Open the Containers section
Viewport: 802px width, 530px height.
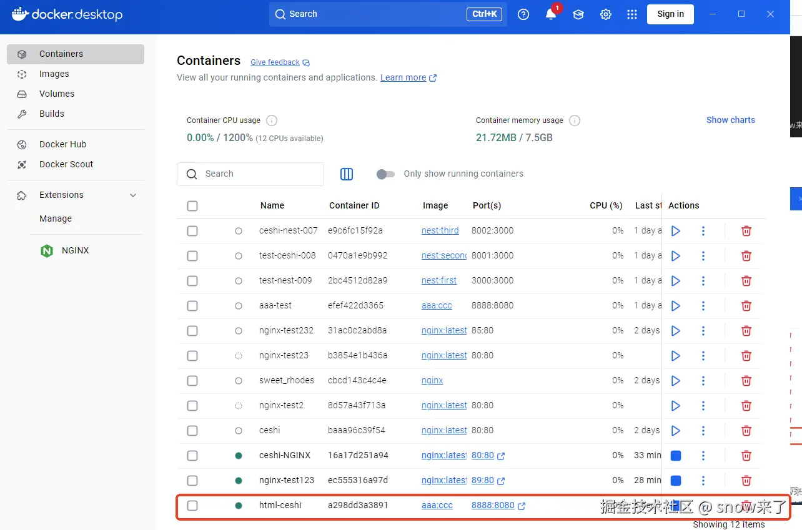coord(76,54)
